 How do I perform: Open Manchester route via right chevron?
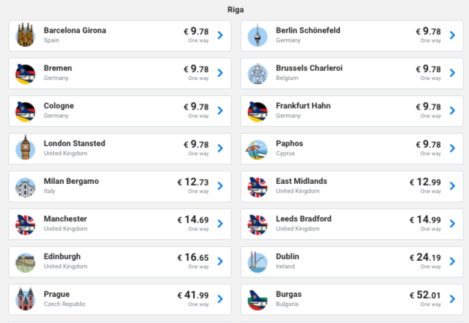[x=220, y=224]
